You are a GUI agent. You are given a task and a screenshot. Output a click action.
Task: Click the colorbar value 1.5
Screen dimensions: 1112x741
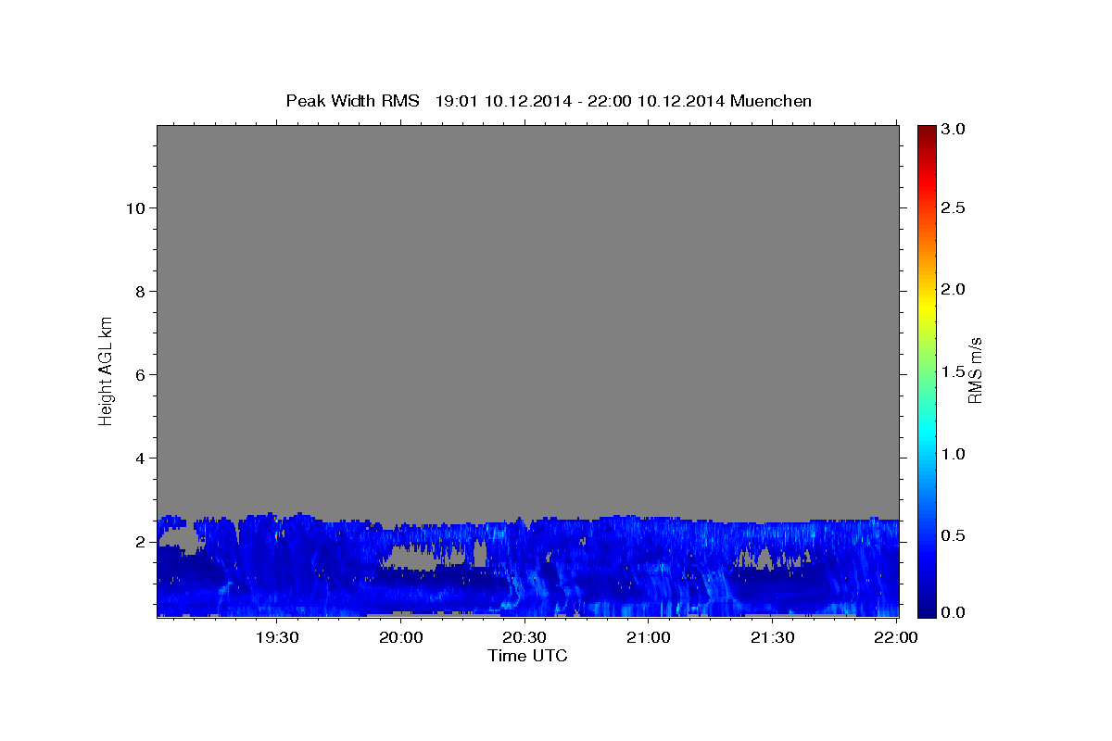(x=954, y=371)
